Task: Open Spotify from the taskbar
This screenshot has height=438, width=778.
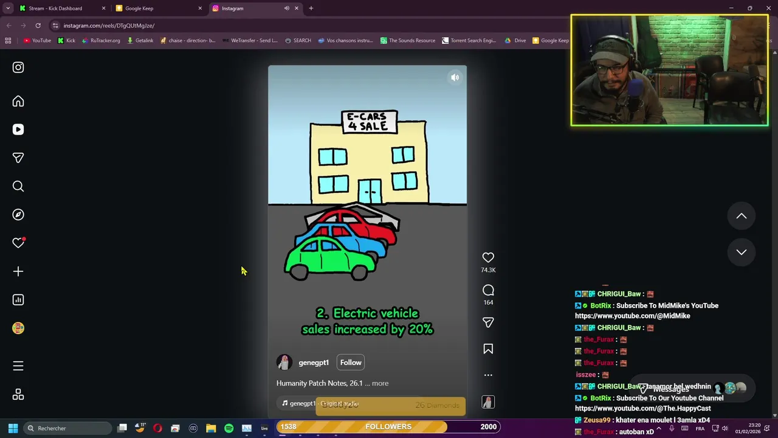Action: pos(229,428)
